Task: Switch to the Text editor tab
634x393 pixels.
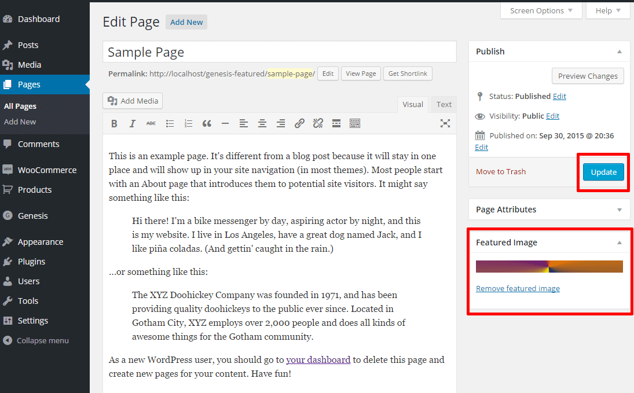Action: [444, 104]
